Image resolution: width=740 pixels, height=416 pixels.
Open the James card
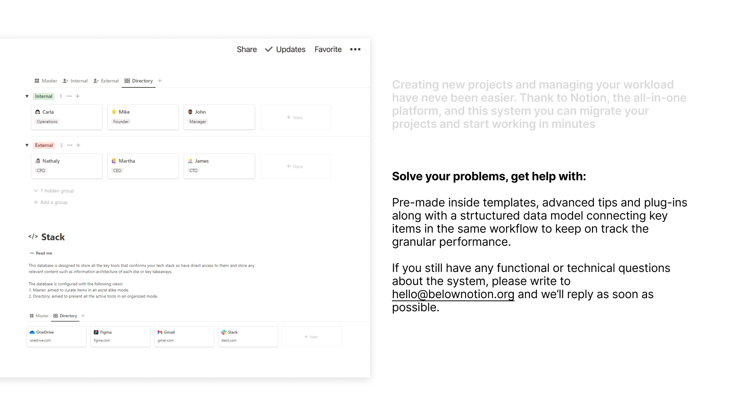click(x=219, y=166)
